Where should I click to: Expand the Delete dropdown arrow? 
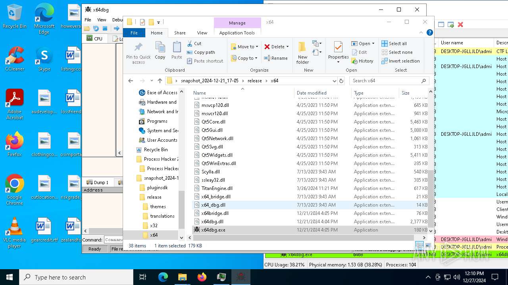click(x=287, y=47)
